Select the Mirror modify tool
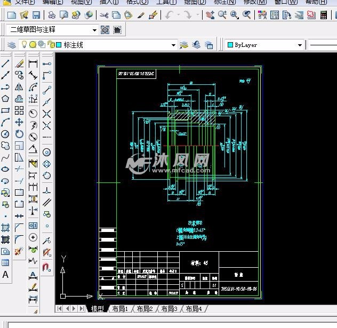This screenshot has width=337, height=328. (x=19, y=87)
